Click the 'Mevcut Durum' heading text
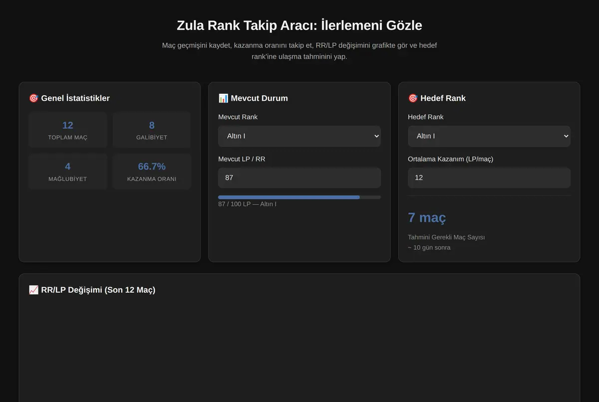The height and width of the screenshot is (402, 599). (x=259, y=98)
